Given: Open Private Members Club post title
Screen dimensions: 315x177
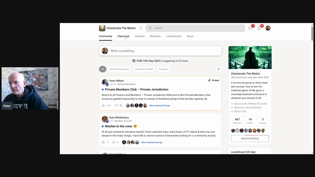Looking at the screenshot, I should pos(136,89).
